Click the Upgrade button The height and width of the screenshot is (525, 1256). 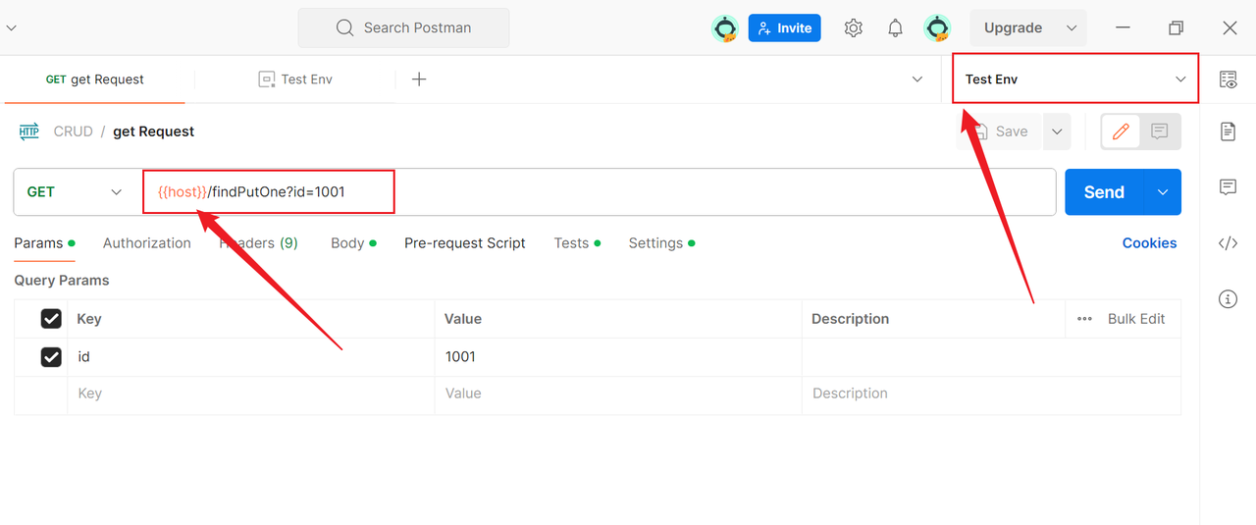pyautogui.click(x=1014, y=28)
